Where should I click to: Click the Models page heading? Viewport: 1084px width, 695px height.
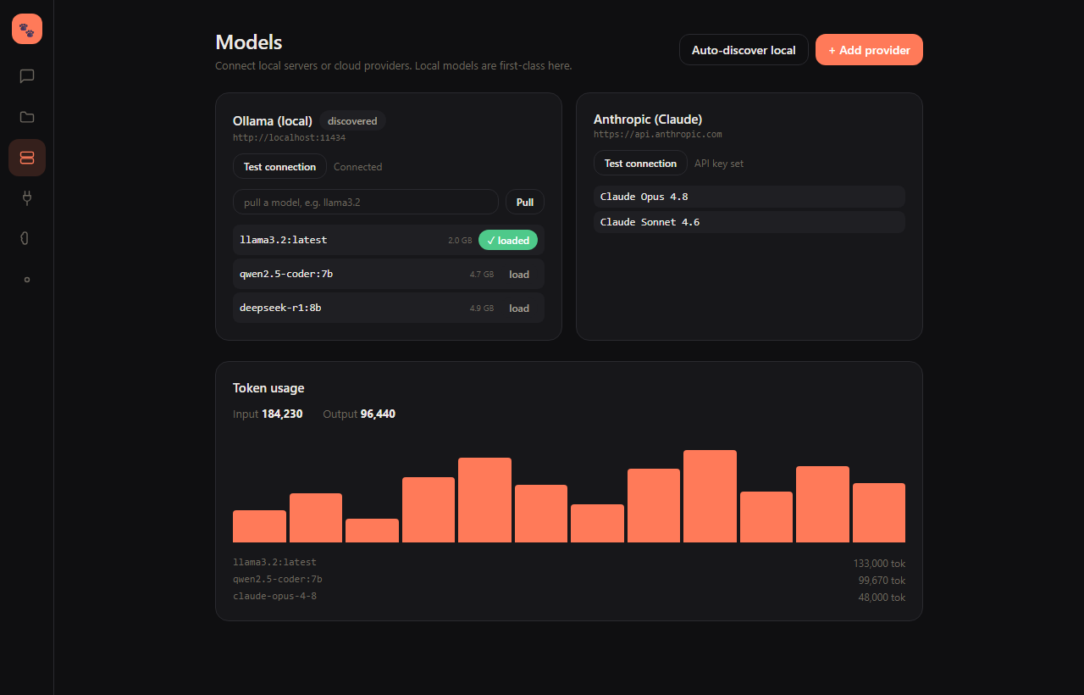coord(249,42)
